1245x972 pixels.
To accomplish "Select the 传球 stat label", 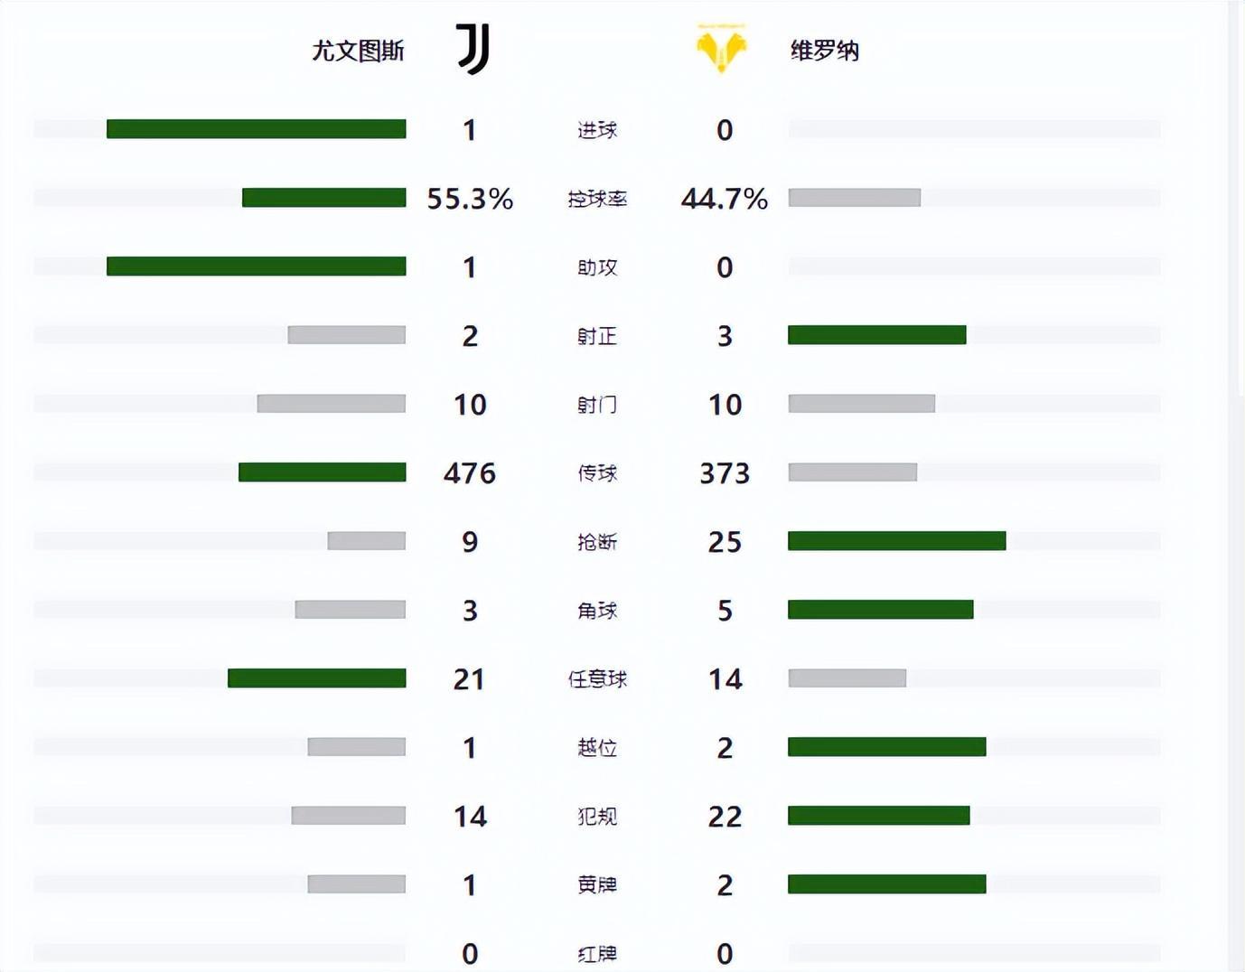I will [x=597, y=473].
